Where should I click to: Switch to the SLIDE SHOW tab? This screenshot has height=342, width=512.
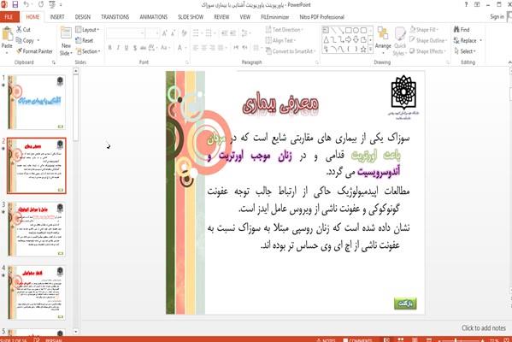point(191,17)
